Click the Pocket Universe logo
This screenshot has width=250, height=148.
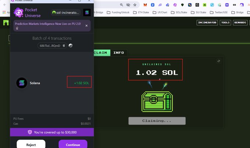(x=18, y=13)
